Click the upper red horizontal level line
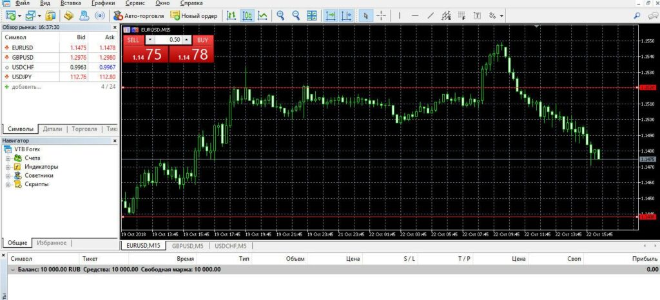The image size is (660, 300). click(387, 87)
